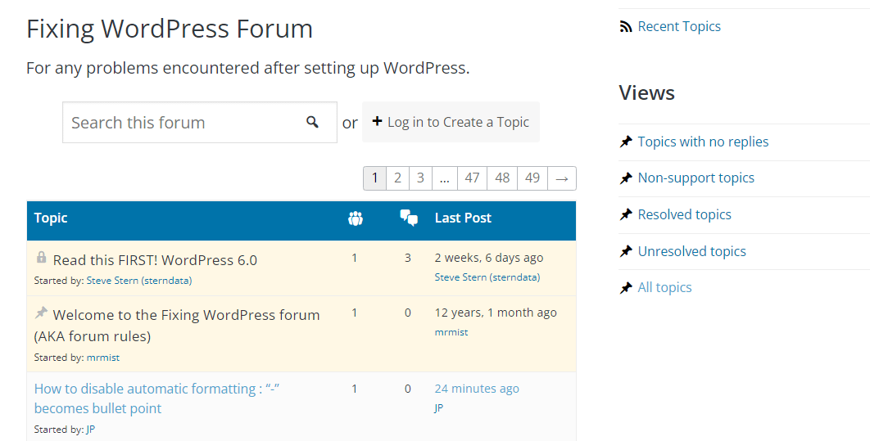
Task: Go to page 49 of topics
Action: click(x=532, y=178)
